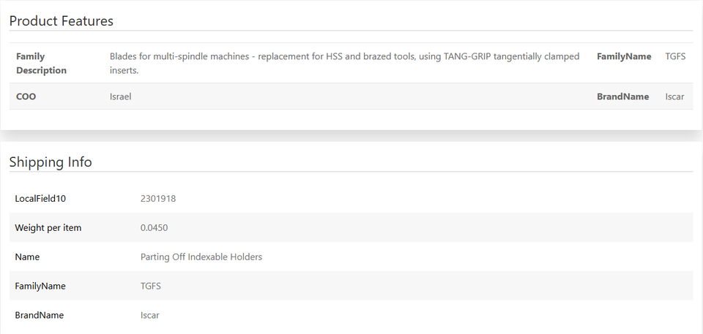Click the TGFS value in Product Features
This screenshot has width=703, height=334.
coord(675,56)
